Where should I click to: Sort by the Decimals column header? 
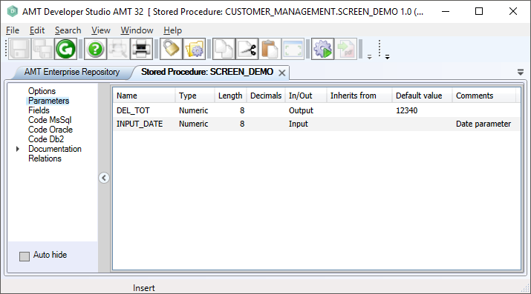coord(266,96)
